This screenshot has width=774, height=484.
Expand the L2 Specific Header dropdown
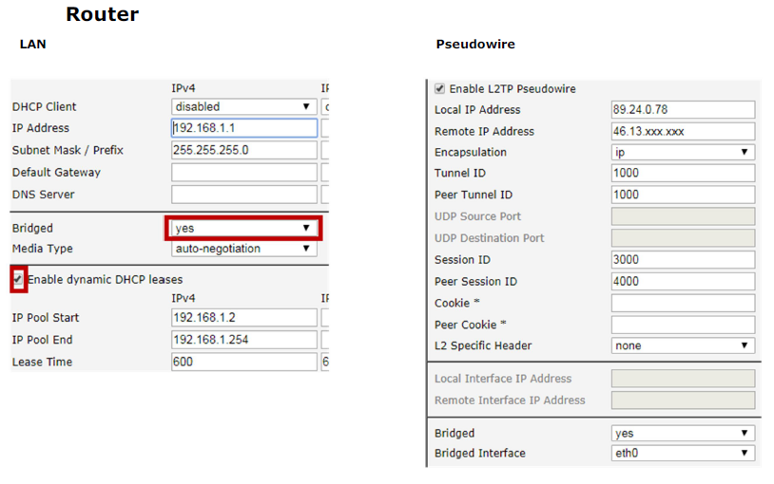click(x=683, y=346)
